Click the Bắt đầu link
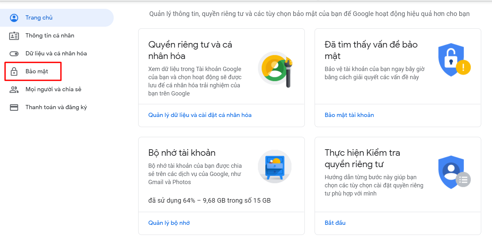Image resolution: width=492 pixels, height=246 pixels. (x=335, y=223)
